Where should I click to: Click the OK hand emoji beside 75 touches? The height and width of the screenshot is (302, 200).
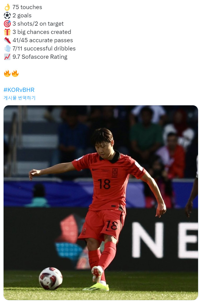point(7,7)
